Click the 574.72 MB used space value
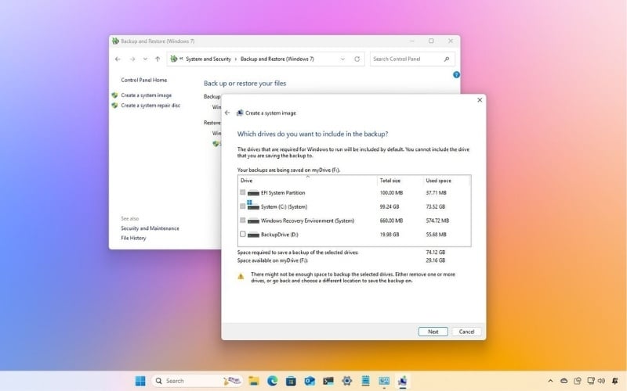The height and width of the screenshot is (391, 627). click(x=437, y=221)
